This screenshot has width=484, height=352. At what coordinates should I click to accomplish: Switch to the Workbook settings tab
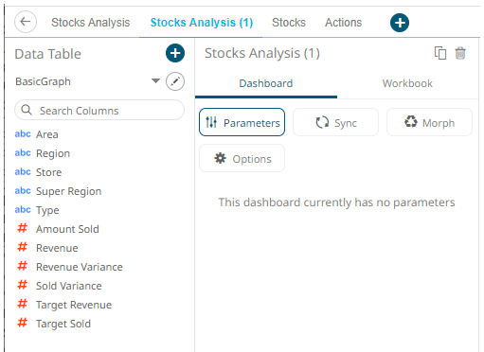click(x=407, y=83)
